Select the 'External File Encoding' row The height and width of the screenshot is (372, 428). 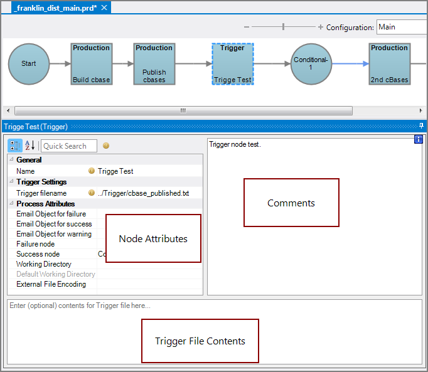click(x=105, y=284)
